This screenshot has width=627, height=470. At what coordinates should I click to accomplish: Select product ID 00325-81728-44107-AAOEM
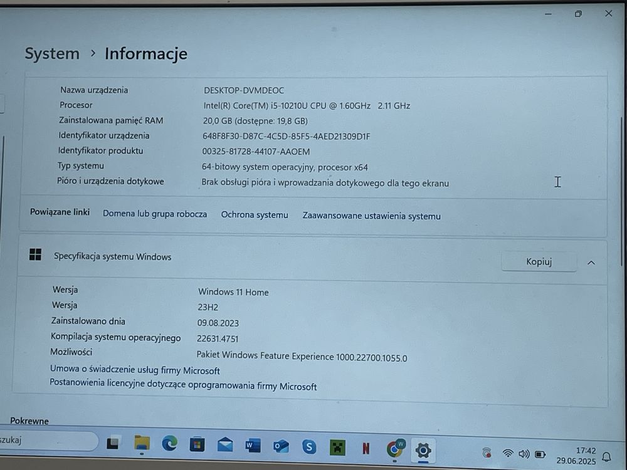click(256, 152)
